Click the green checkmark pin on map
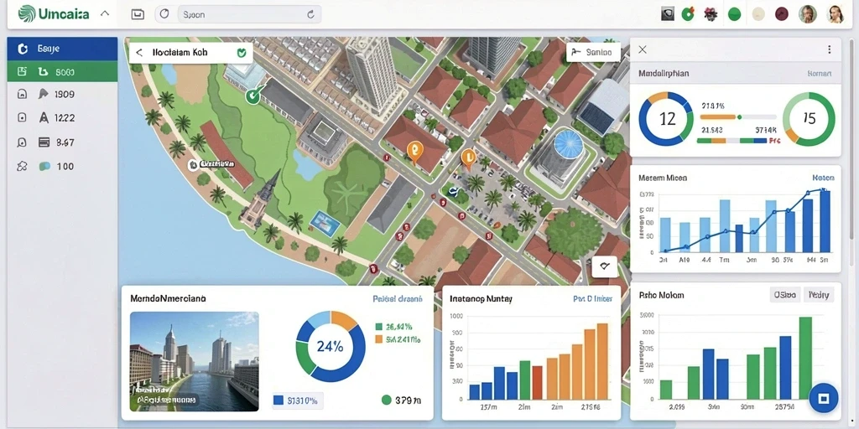This screenshot has width=859, height=429. [252, 96]
